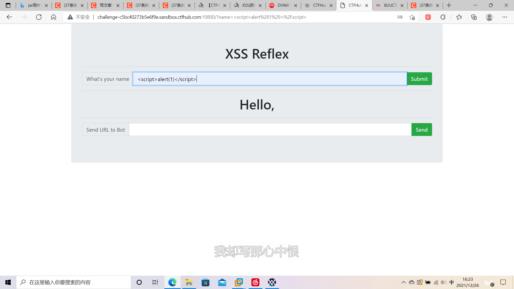This screenshot has height=289, width=514.
Task: Open the Windows Start menu
Action: point(8,282)
